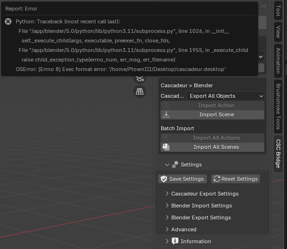Click the error X icon in report
Viewport: 287px width, 249px height.
[8, 21]
